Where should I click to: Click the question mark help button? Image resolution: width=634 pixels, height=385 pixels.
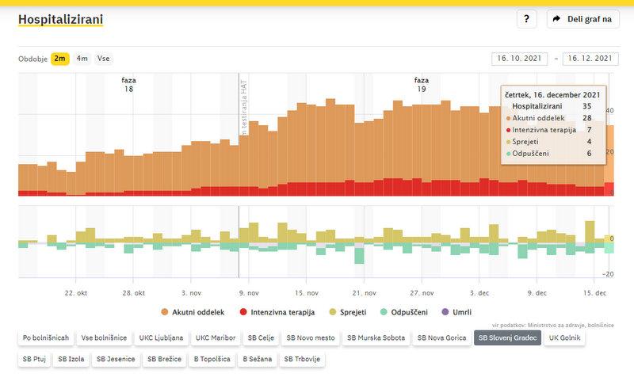(x=527, y=19)
